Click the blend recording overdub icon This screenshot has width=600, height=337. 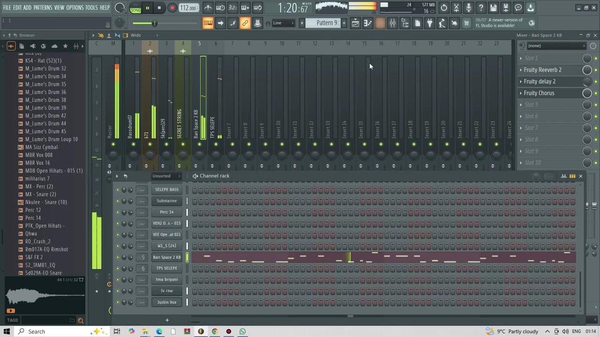245,7
